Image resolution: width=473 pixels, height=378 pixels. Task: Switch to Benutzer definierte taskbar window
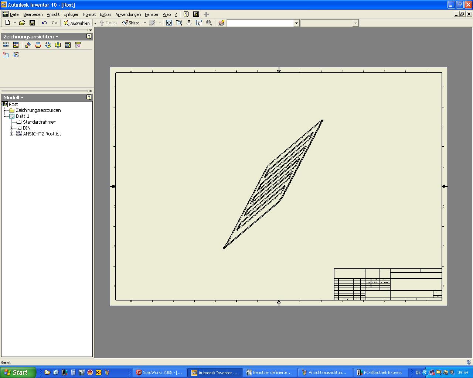tap(270, 372)
